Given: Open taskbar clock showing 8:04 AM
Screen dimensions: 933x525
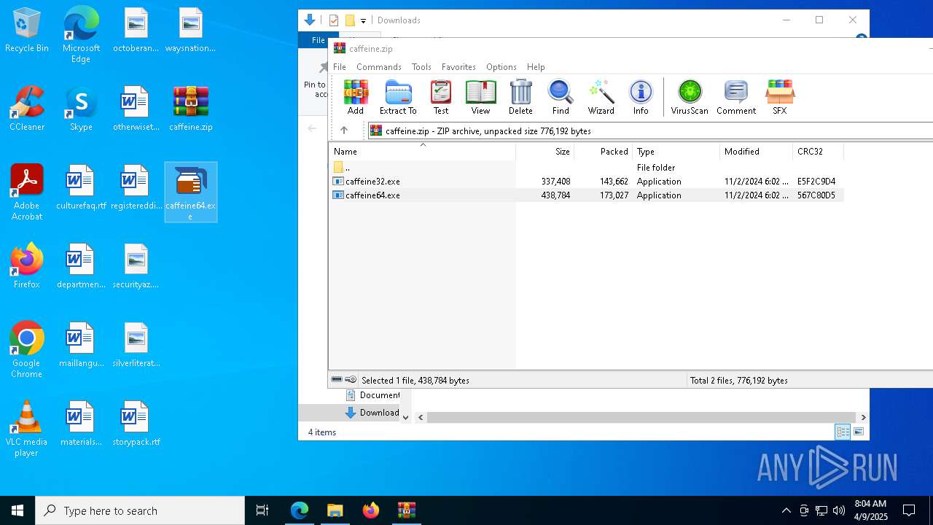Looking at the screenshot, I should [870, 510].
